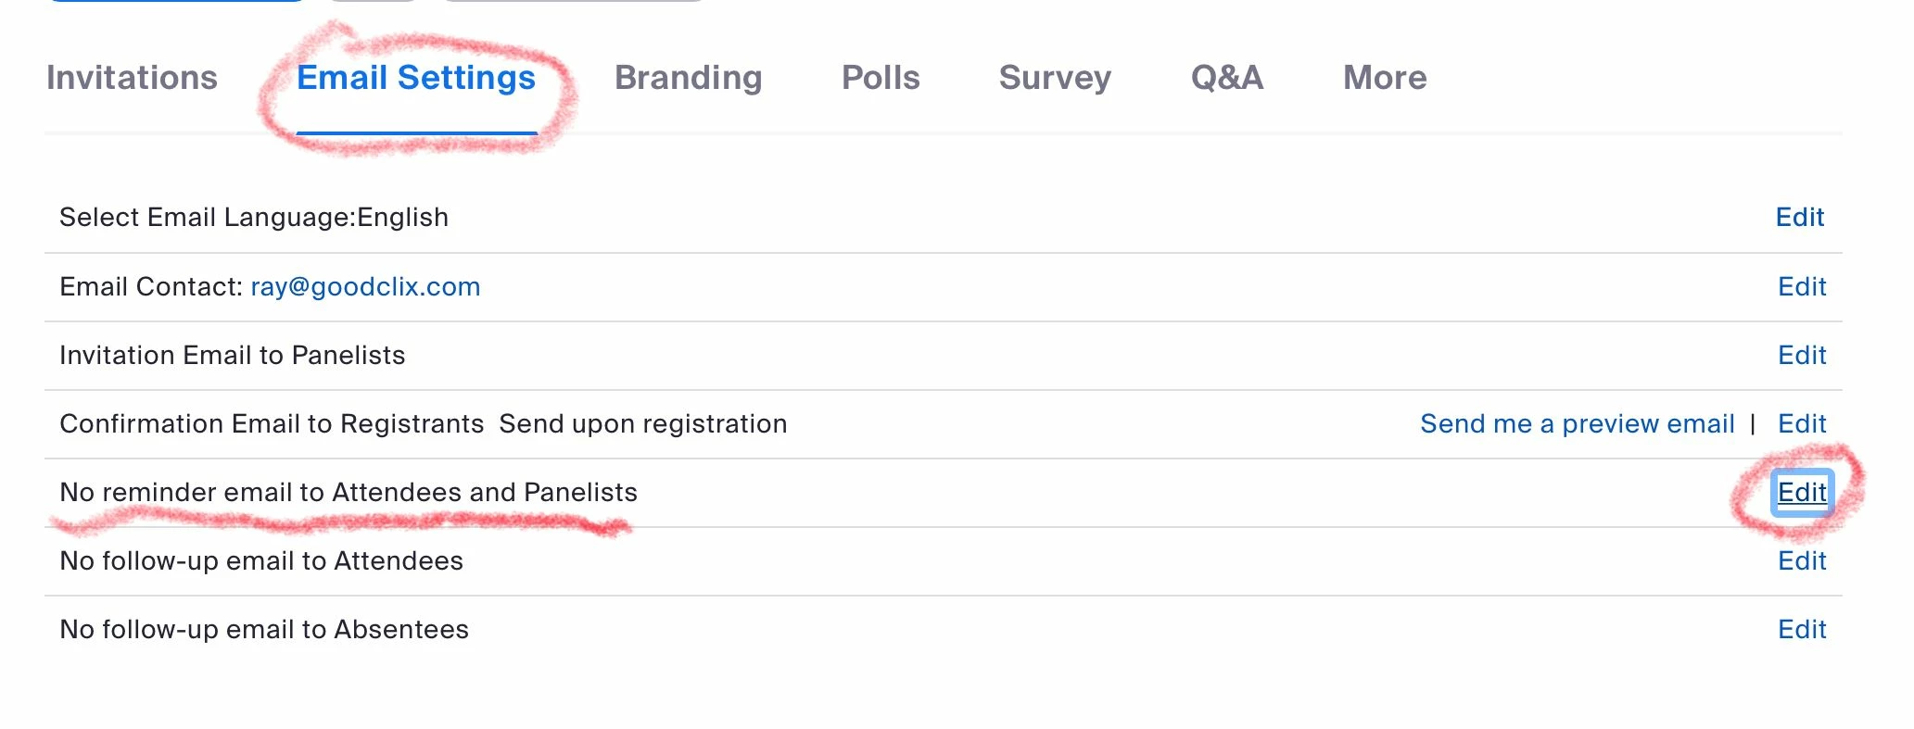This screenshot has width=1914, height=729.
Task: Switch to the Branding tab
Action: pos(688,78)
